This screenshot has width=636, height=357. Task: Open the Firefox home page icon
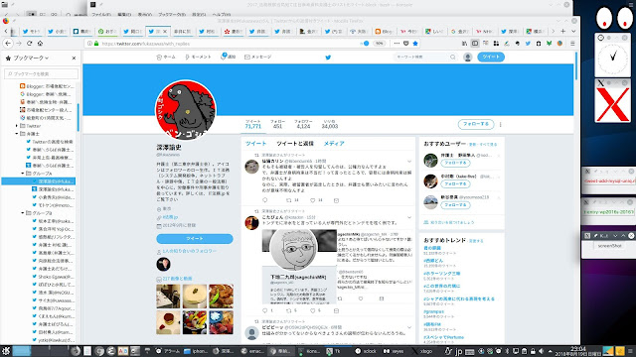40,44
